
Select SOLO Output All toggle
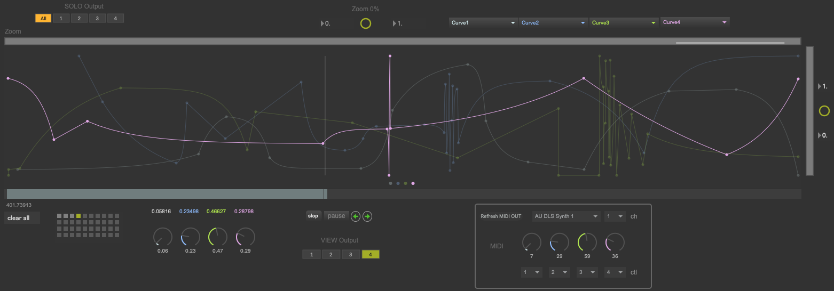43,19
